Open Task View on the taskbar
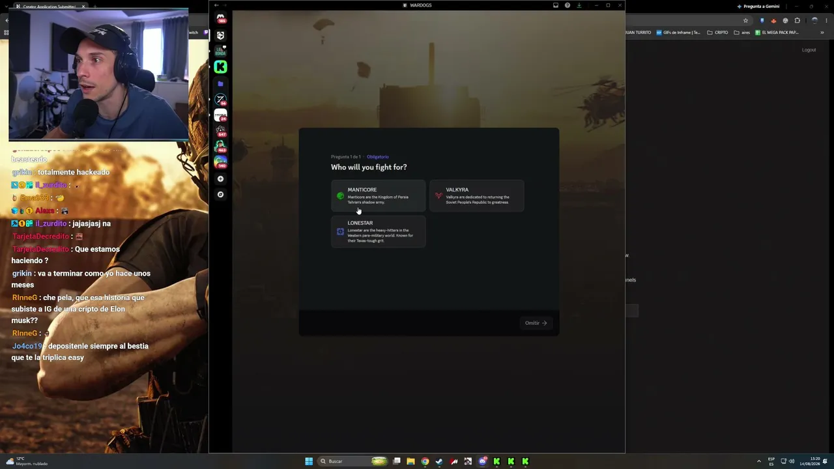The image size is (834, 469). pyautogui.click(x=396, y=461)
